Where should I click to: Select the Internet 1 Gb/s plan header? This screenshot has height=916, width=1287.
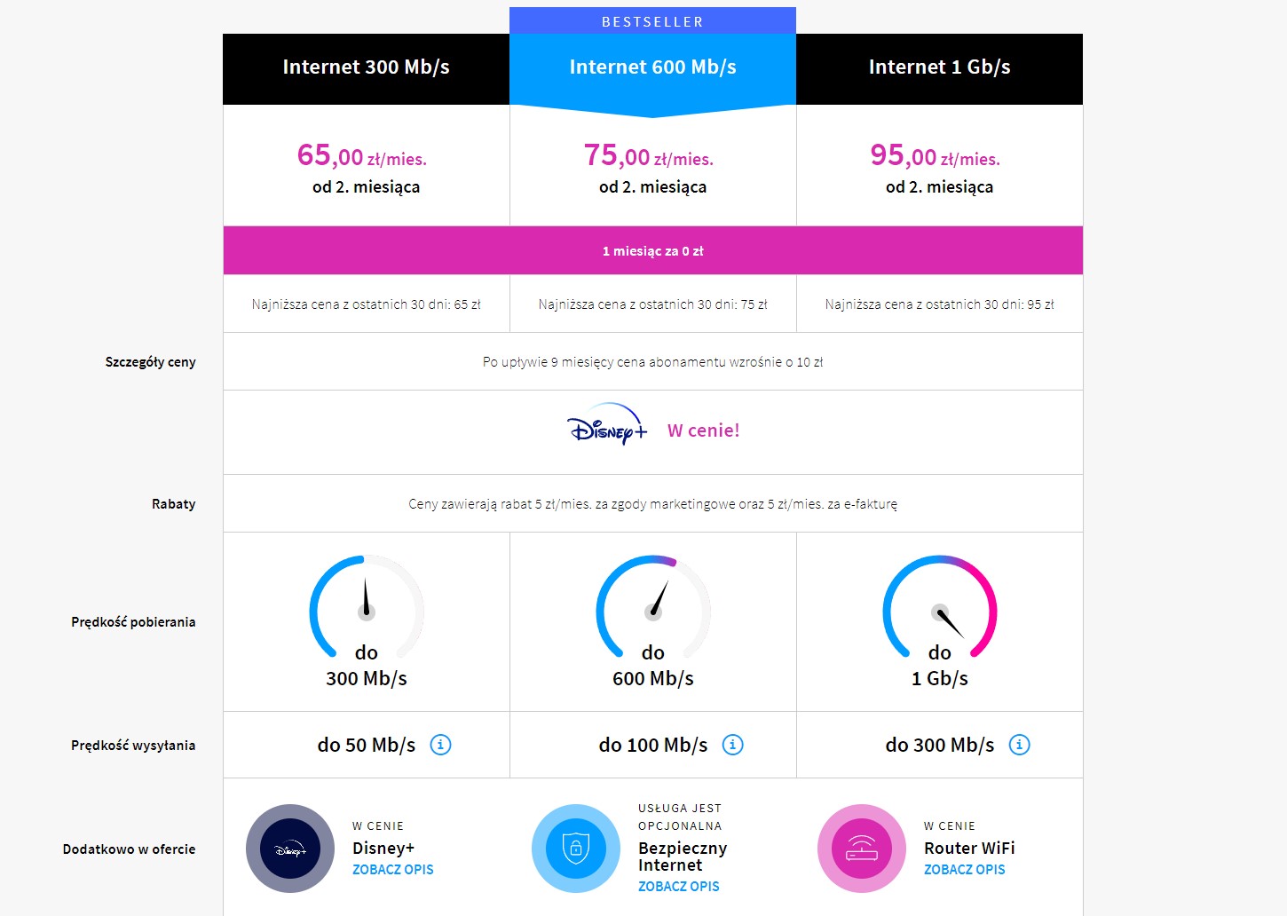click(x=940, y=68)
